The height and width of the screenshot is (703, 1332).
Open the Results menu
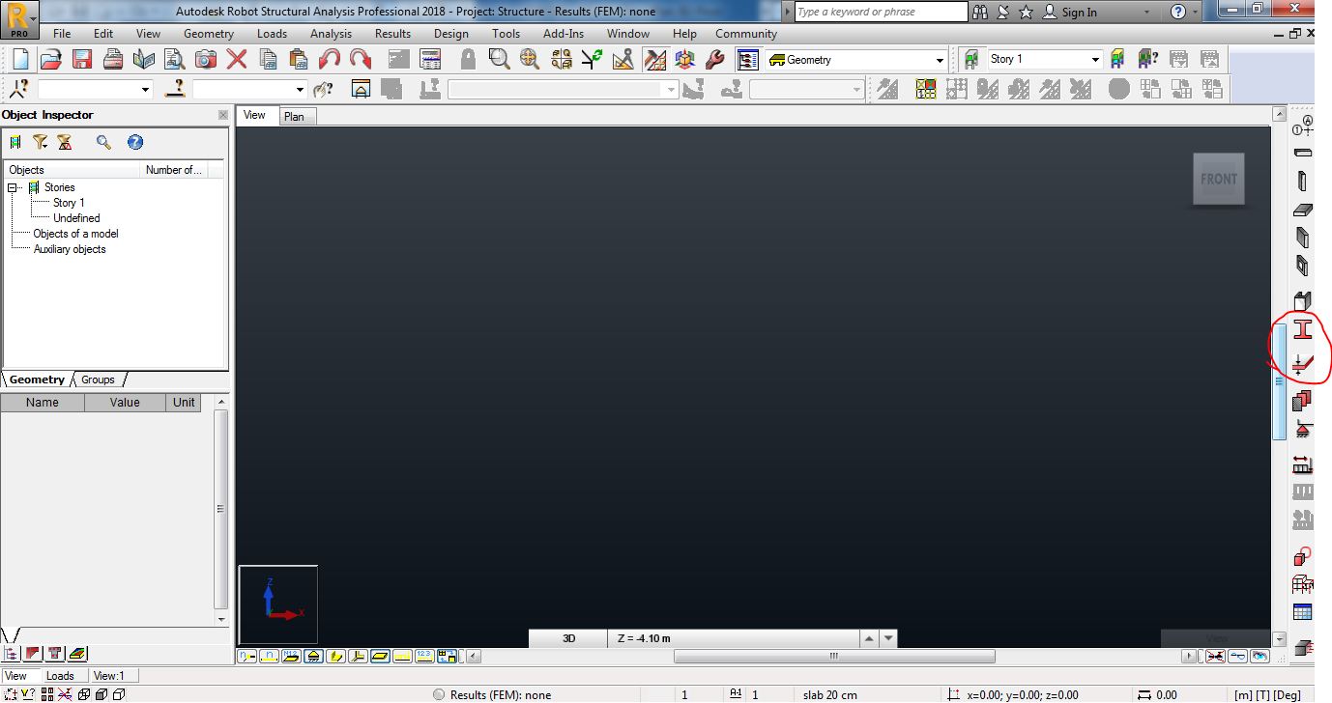tap(392, 34)
